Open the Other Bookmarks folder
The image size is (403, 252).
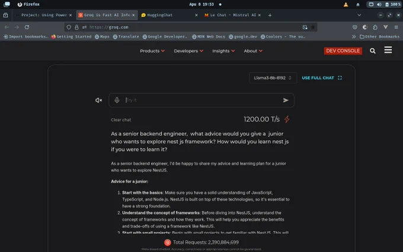click(x=380, y=37)
